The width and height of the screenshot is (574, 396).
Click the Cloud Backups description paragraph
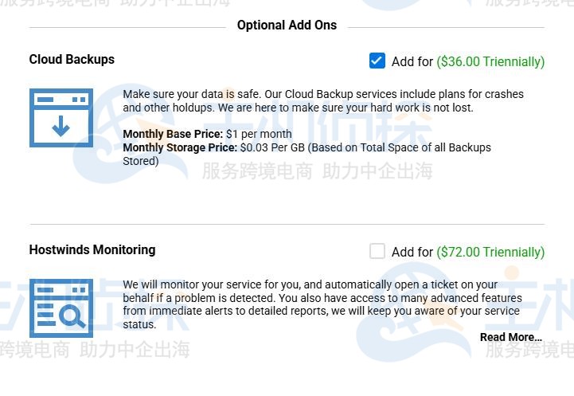tap(322, 100)
